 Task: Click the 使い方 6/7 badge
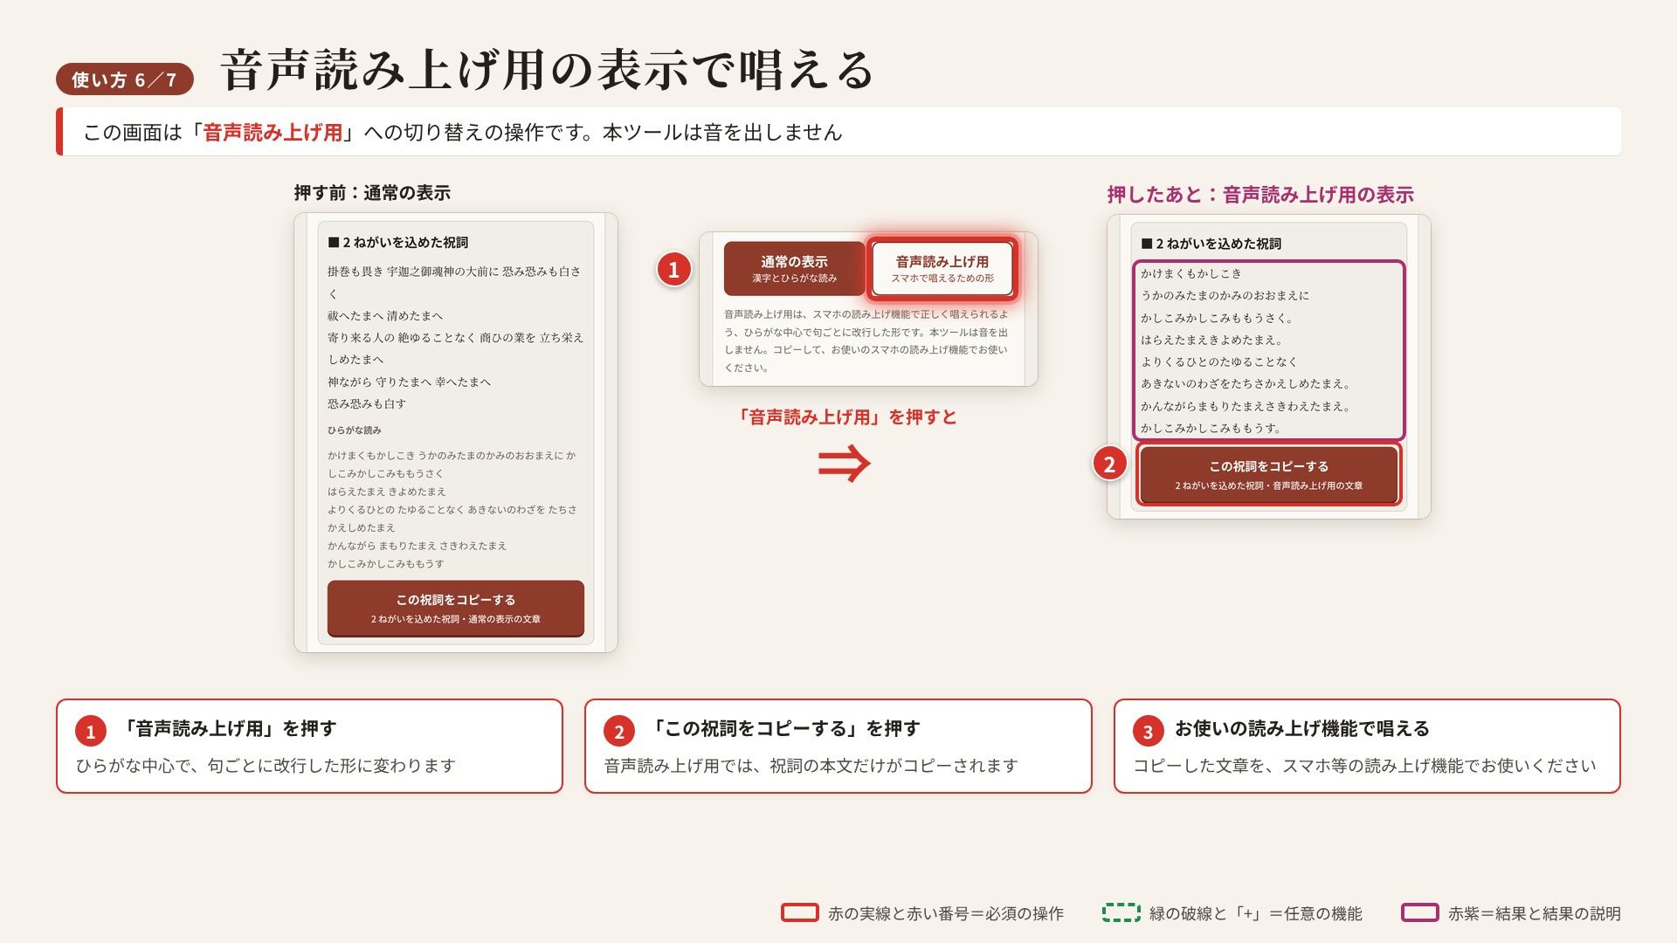tap(125, 79)
